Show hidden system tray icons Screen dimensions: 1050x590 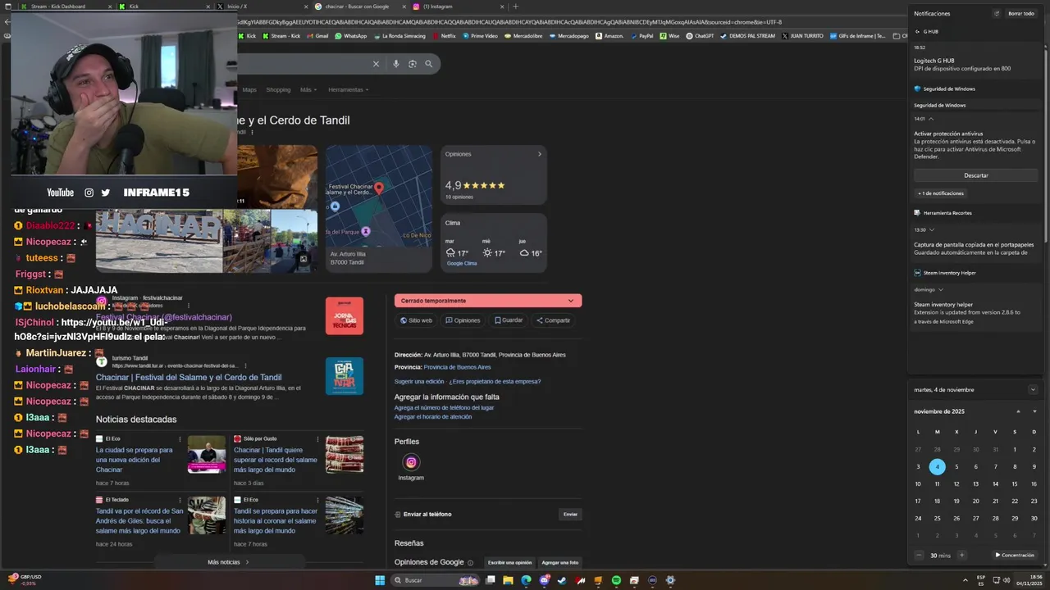coord(964,579)
